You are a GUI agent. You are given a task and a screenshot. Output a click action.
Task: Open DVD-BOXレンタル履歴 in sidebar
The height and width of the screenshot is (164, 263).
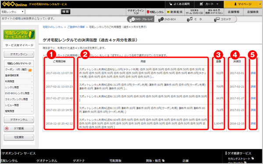coord(18,94)
